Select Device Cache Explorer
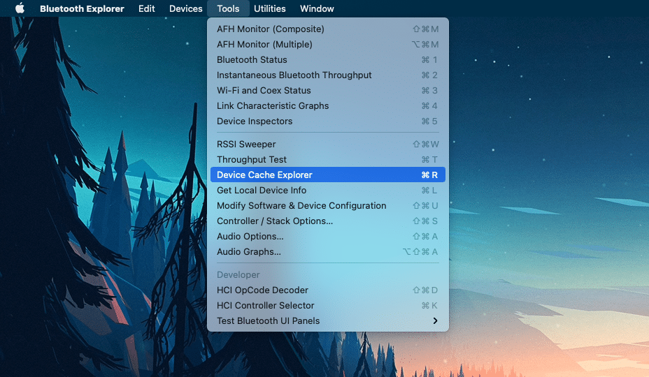Viewport: 649px width, 377px height. 328,175
